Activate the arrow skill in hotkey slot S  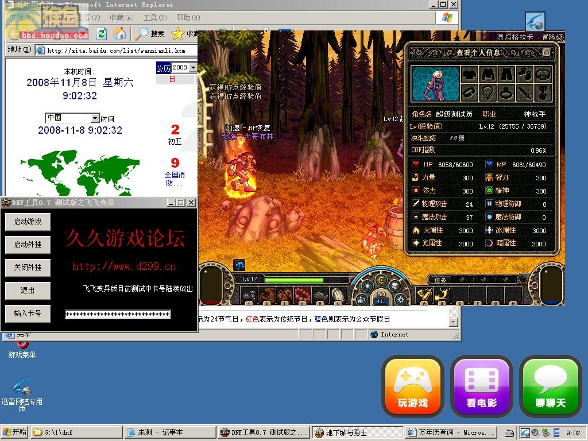[x=442, y=295]
